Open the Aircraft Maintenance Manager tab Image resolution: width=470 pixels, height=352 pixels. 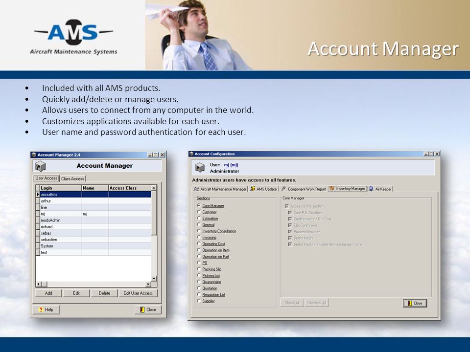tap(220, 189)
